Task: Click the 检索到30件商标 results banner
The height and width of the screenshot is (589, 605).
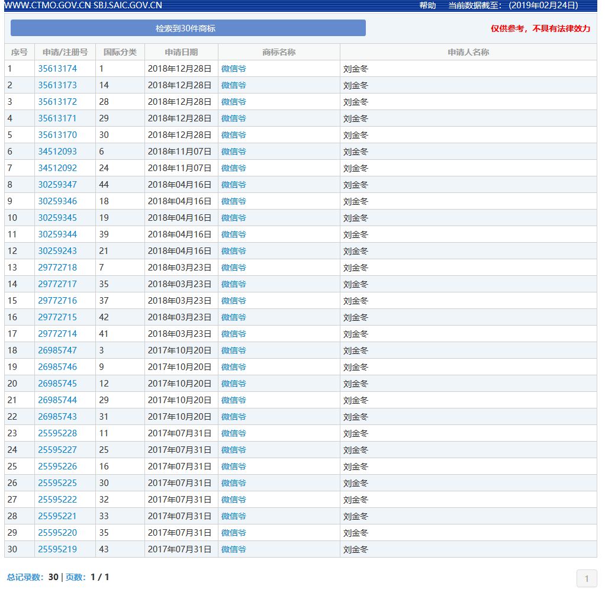Action: click(x=188, y=28)
